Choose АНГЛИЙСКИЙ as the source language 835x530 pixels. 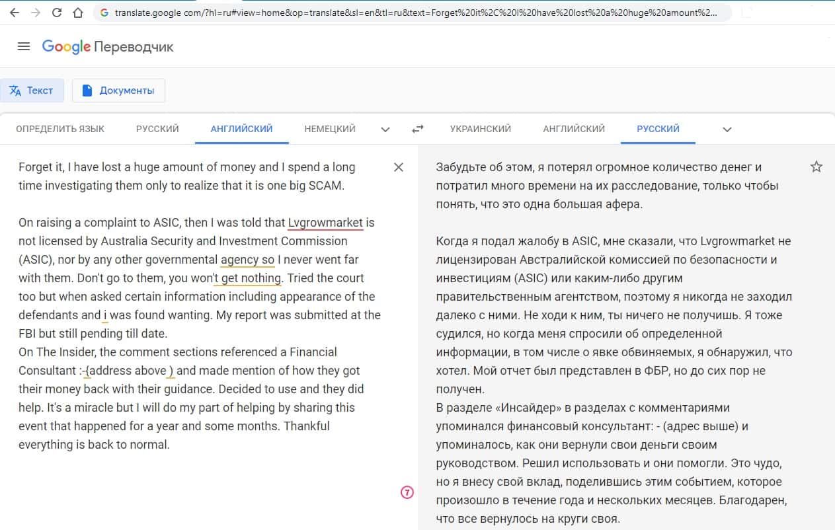[242, 129]
